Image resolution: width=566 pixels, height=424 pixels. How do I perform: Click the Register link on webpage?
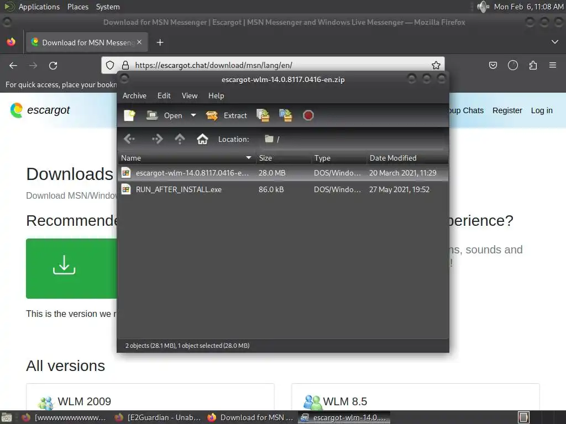click(x=507, y=110)
